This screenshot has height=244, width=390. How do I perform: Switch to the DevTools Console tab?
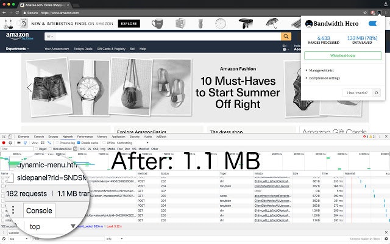39,137
